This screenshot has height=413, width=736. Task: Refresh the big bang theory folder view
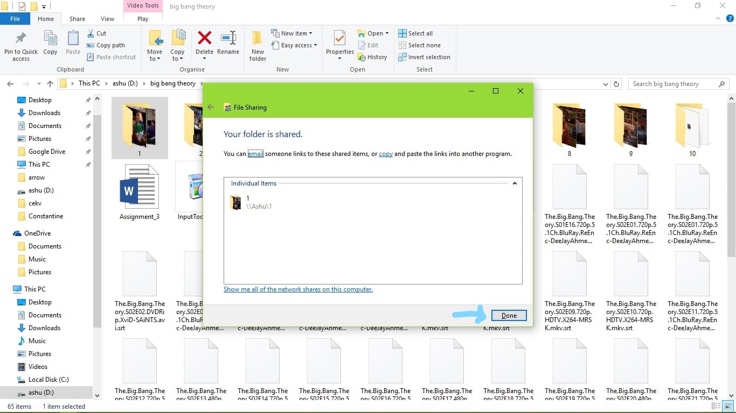(x=617, y=84)
